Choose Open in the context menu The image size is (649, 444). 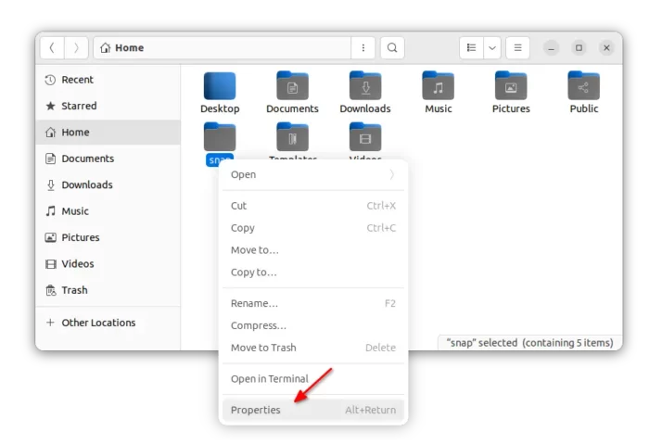(x=313, y=174)
